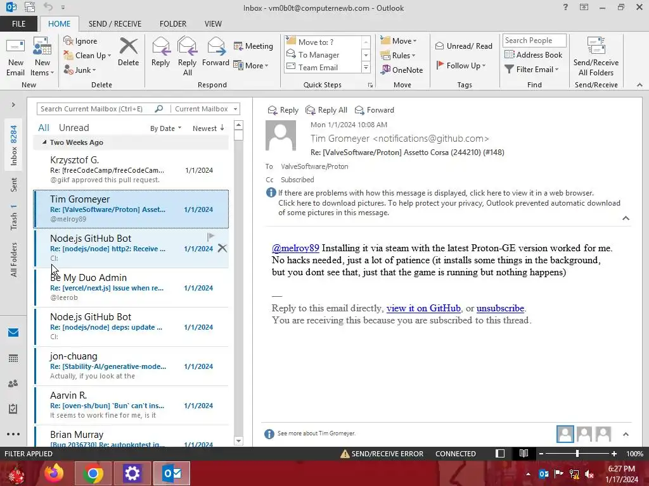Adjust the zoom slider
The image size is (649, 486).
click(577, 454)
